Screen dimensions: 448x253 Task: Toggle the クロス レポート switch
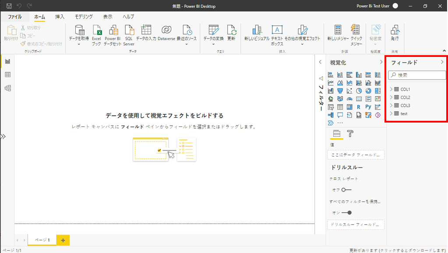coord(346,190)
